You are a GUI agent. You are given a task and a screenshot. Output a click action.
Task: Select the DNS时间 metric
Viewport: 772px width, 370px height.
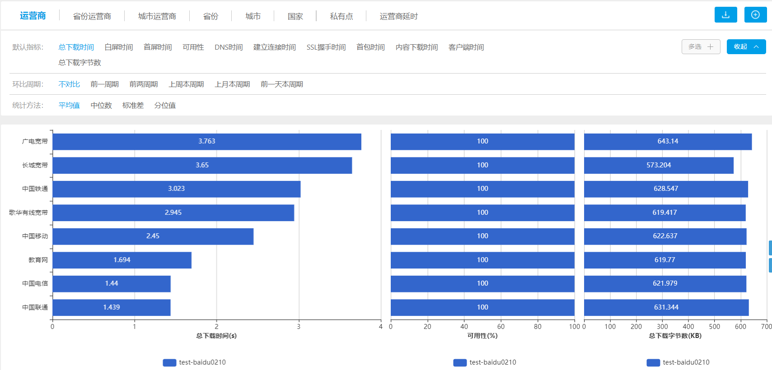pyautogui.click(x=229, y=47)
